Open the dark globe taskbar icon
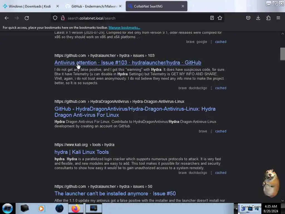The width and height of the screenshot is (285, 214). 59,208
